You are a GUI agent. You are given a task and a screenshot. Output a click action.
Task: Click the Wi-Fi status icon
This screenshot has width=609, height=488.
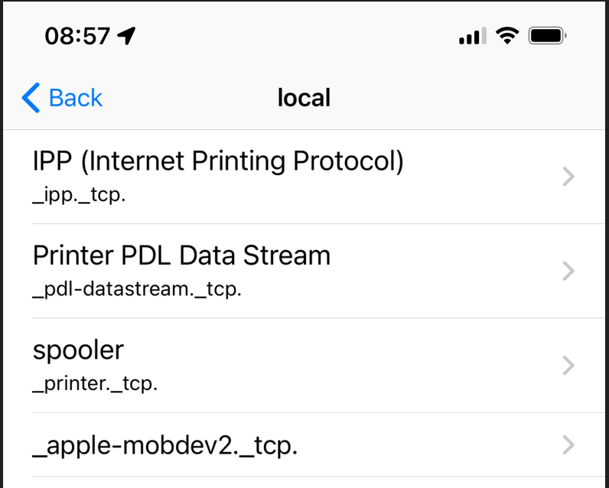(x=506, y=35)
